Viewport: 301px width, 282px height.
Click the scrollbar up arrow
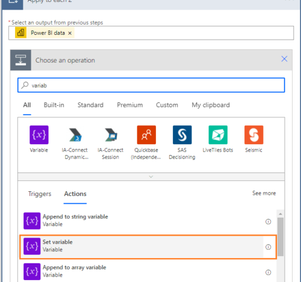[x=281, y=214]
